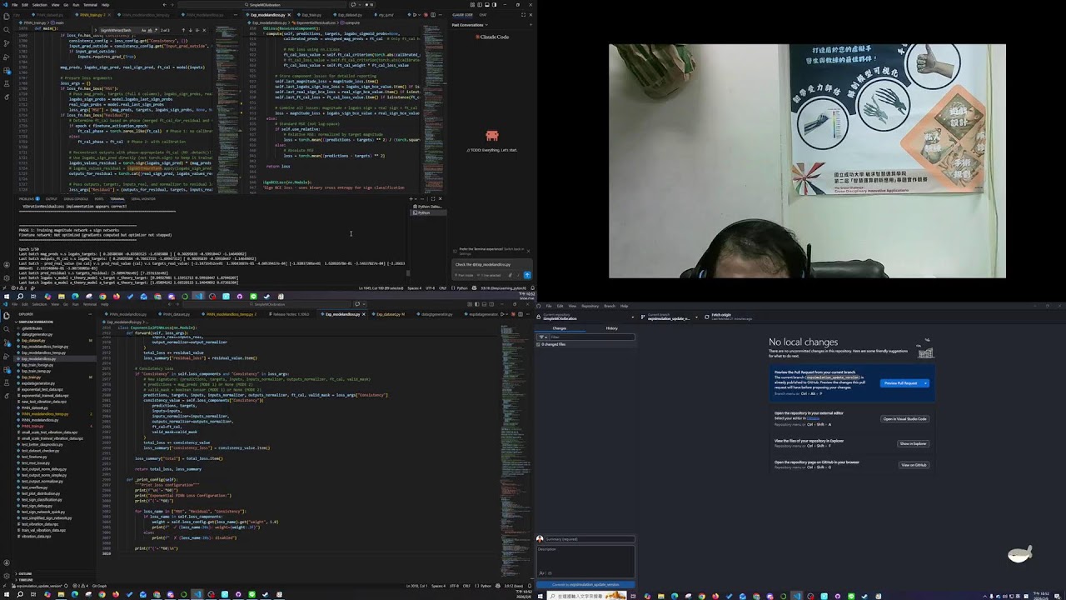Toggle primary side bar button in bottom VS Code
The width and height of the screenshot is (1066, 600).
(477, 304)
